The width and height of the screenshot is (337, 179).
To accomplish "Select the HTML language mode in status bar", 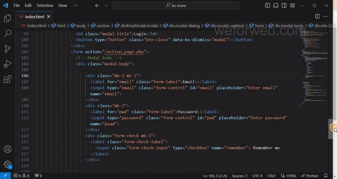I will [288, 176].
